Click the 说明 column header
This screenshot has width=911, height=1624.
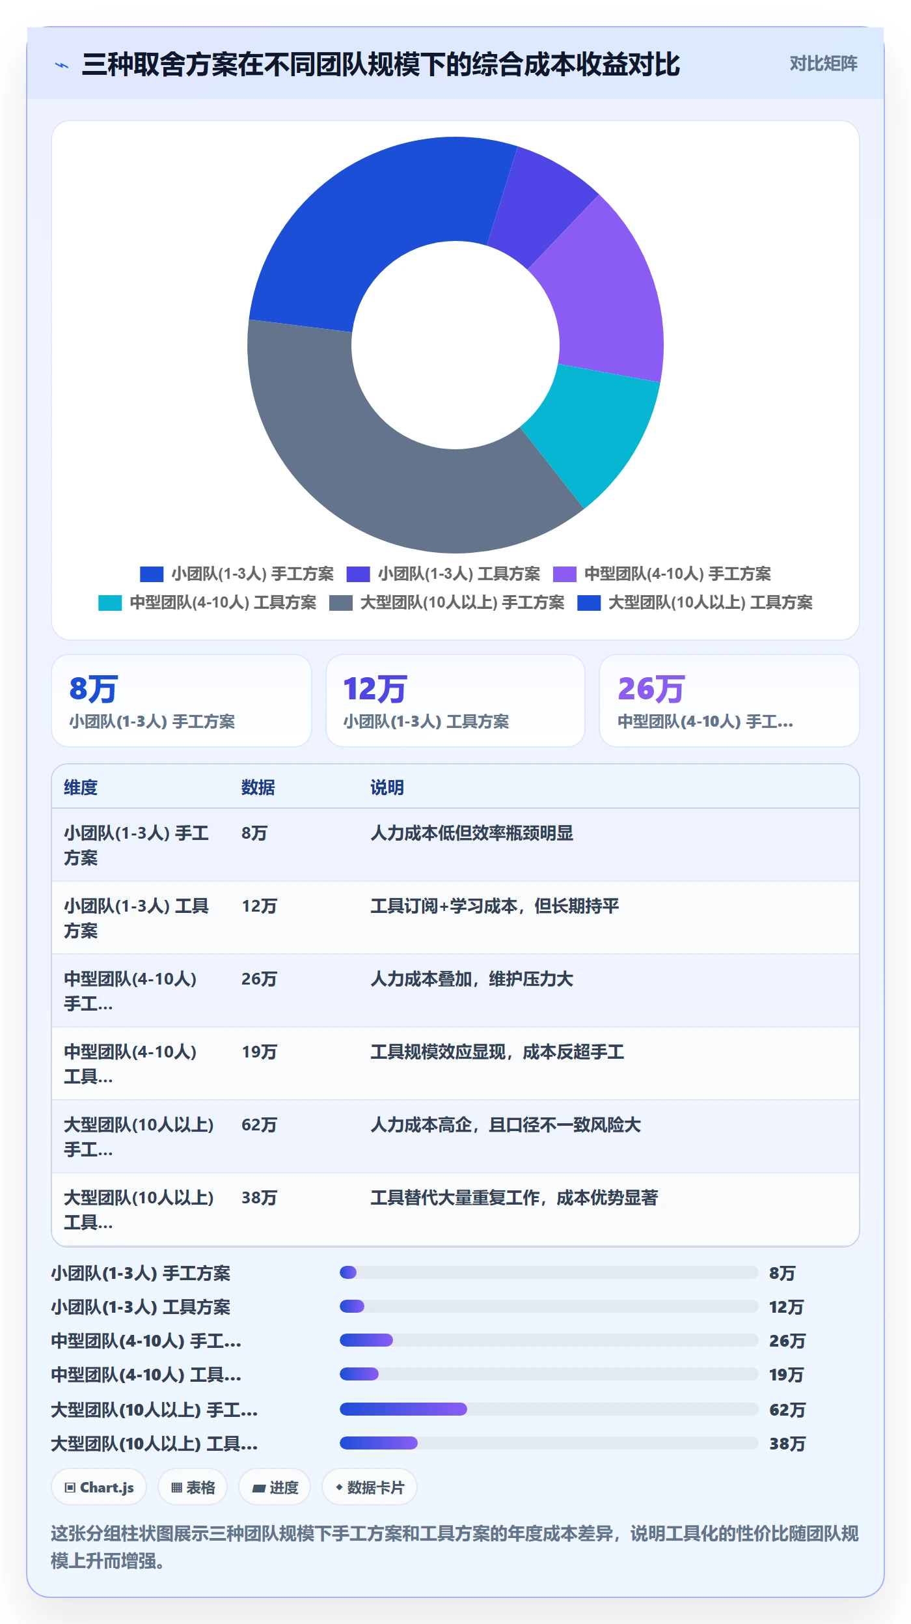(x=387, y=787)
